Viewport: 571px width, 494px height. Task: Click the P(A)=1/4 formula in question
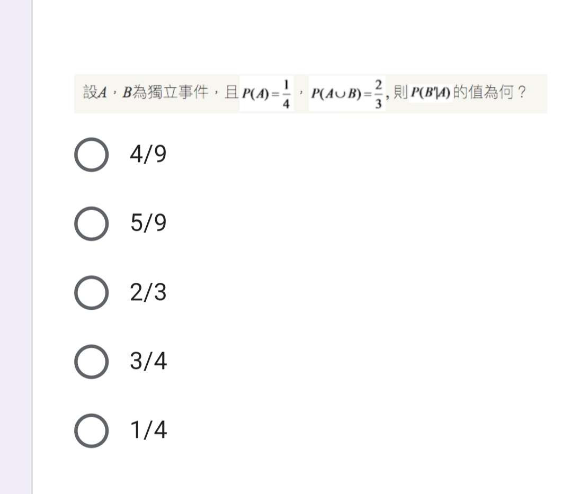click(266, 94)
